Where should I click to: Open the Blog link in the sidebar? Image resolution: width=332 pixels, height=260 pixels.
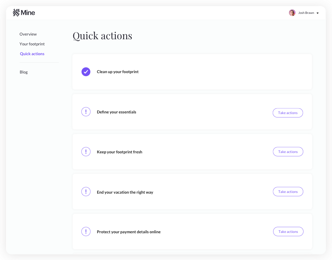[x=23, y=72]
